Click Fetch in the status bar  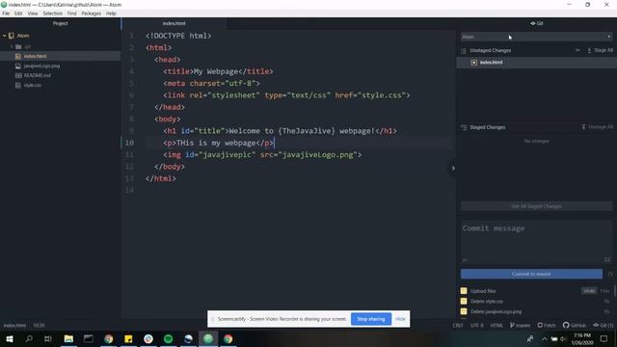(x=547, y=326)
